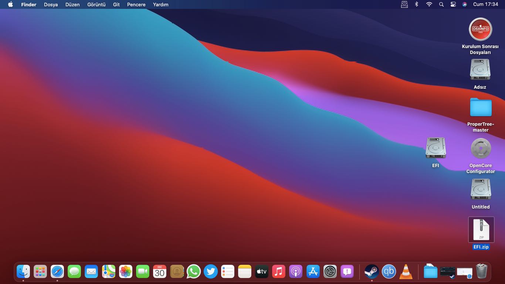Open VLC media player from the Dock
This screenshot has height=284, width=505.
pyautogui.click(x=406, y=271)
